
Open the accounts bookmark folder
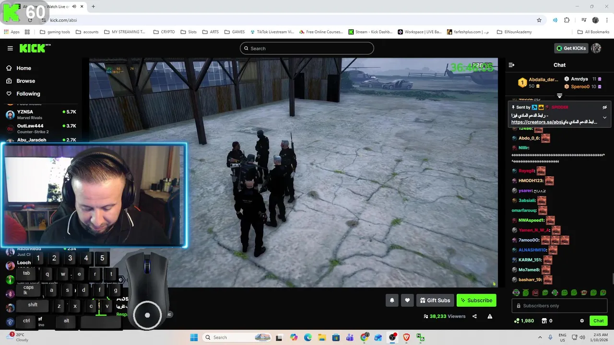pyautogui.click(x=87, y=32)
